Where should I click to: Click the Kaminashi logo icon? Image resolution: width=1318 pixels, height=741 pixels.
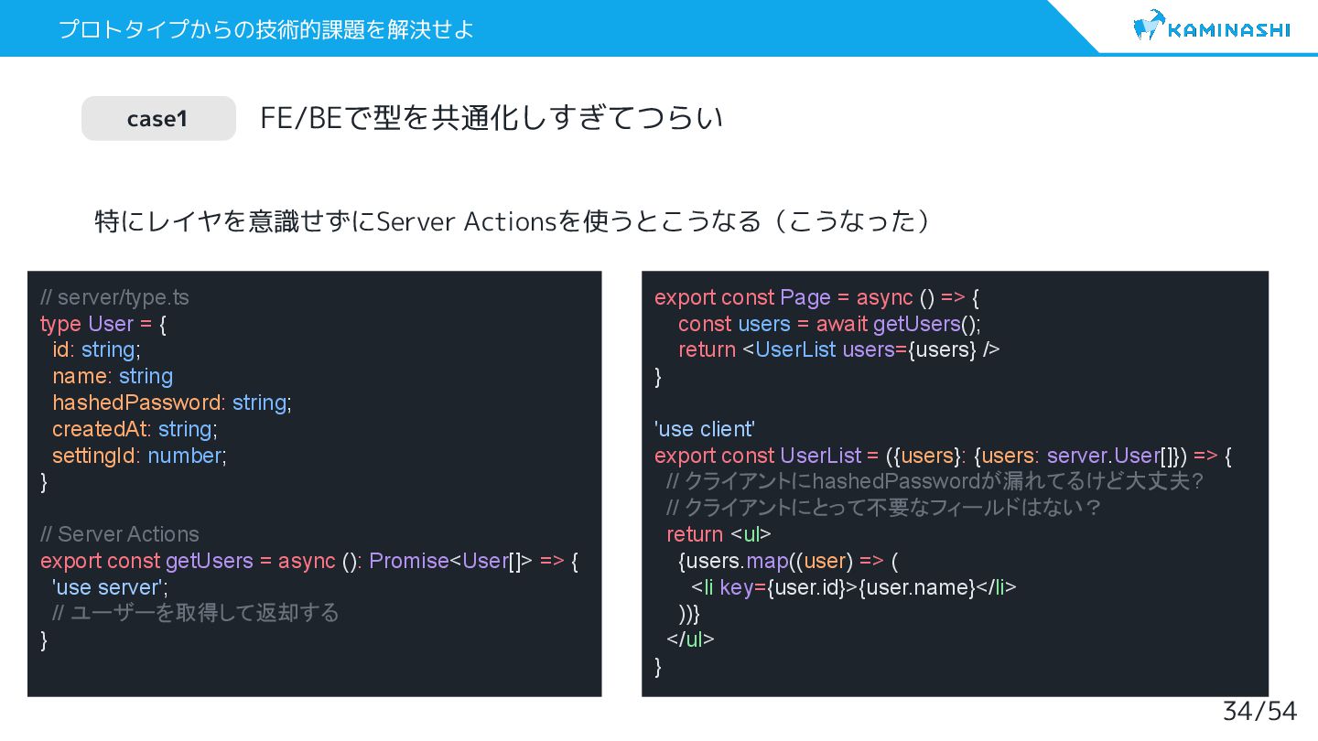coord(1149,26)
